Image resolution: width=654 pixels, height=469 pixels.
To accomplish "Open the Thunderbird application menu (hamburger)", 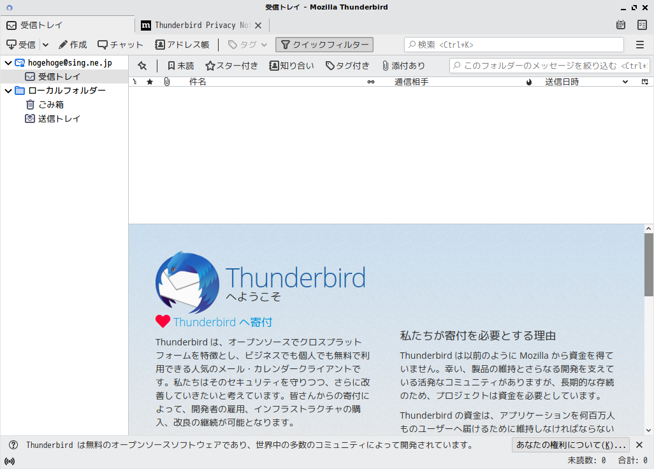I will tap(640, 45).
